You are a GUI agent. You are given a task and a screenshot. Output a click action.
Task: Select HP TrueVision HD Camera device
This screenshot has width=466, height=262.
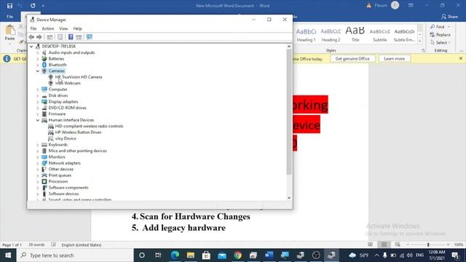pos(79,77)
